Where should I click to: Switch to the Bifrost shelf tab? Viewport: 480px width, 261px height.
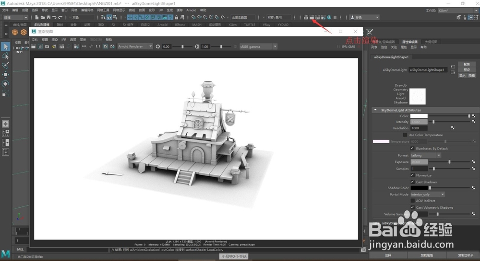(180, 25)
